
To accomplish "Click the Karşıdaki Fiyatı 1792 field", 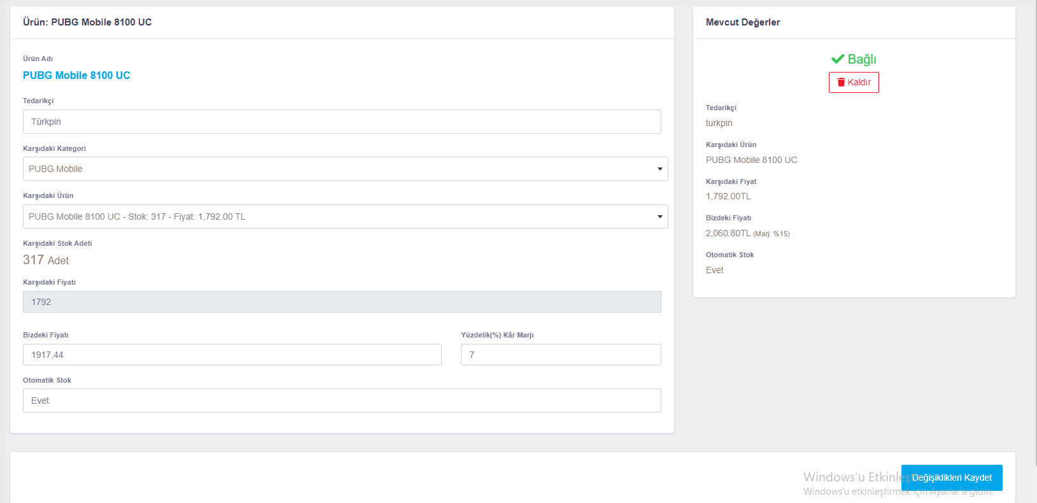I will tap(342, 302).
